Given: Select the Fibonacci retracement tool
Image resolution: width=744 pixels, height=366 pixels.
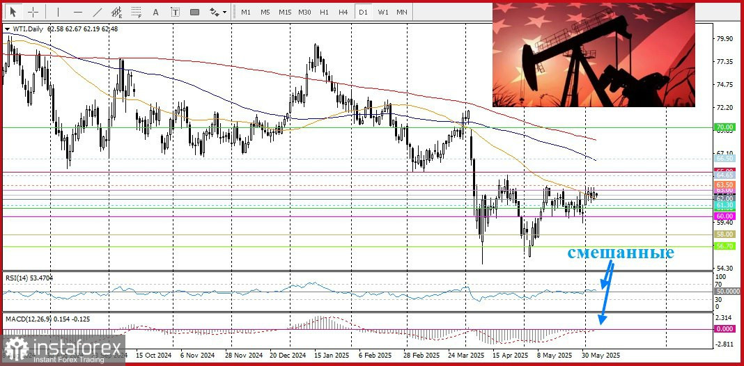Looking at the screenshot, I should [x=137, y=12].
